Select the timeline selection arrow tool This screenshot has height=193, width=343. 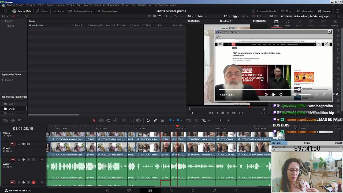(x=94, y=120)
